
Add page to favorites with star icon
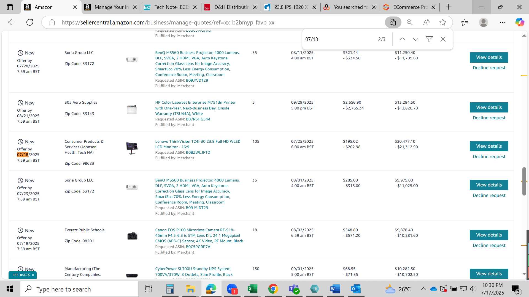coord(443,22)
